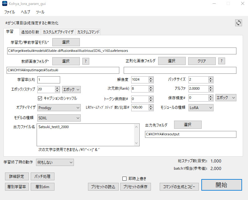Click the refresh icon at top right
Image resolution: width=248 pixels, height=200 pixels.
[239, 23]
